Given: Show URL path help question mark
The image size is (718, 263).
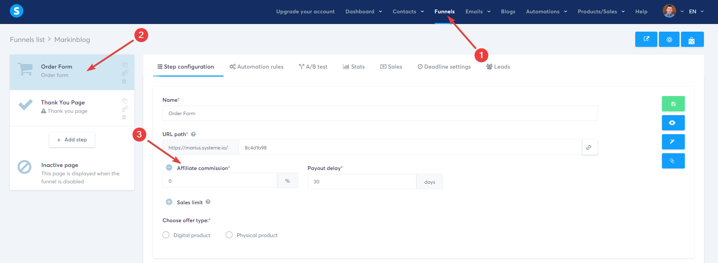Looking at the screenshot, I should click(x=193, y=134).
